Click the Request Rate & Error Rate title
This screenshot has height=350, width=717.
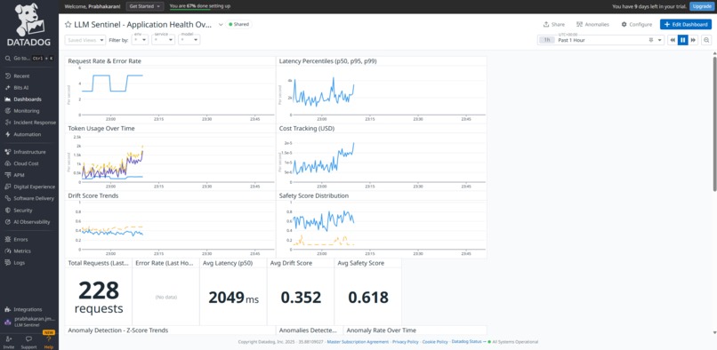point(105,60)
